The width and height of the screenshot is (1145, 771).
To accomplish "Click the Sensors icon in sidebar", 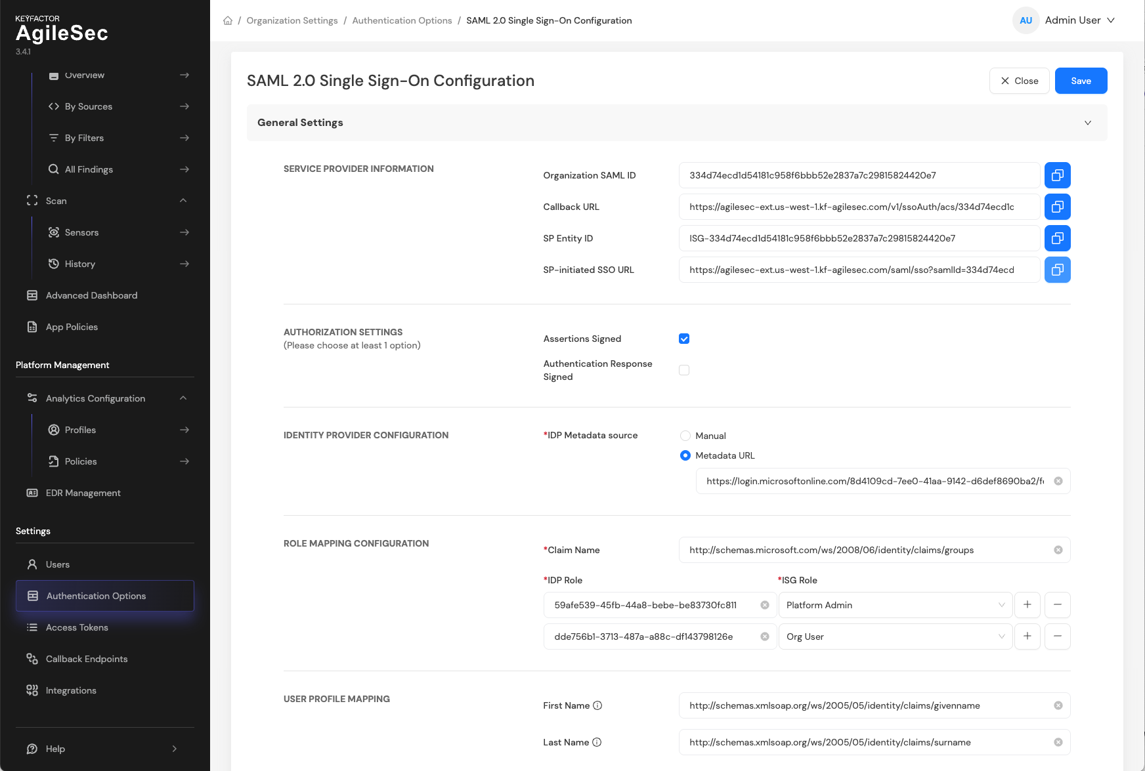I will (x=54, y=232).
